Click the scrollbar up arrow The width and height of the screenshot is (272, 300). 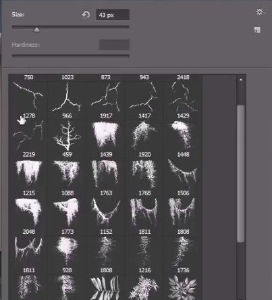241,80
